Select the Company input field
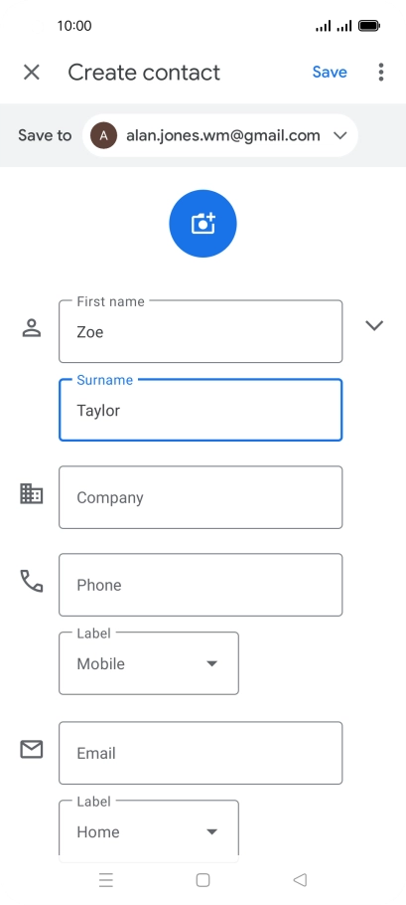Screen dimensions: 406x905 click(201, 497)
